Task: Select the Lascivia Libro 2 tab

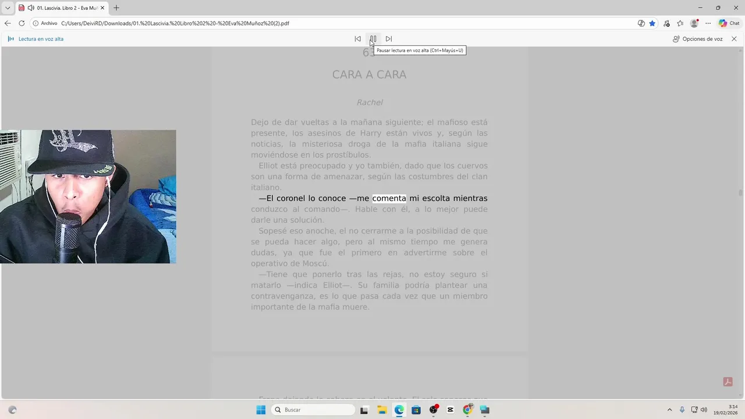Action: tap(62, 8)
